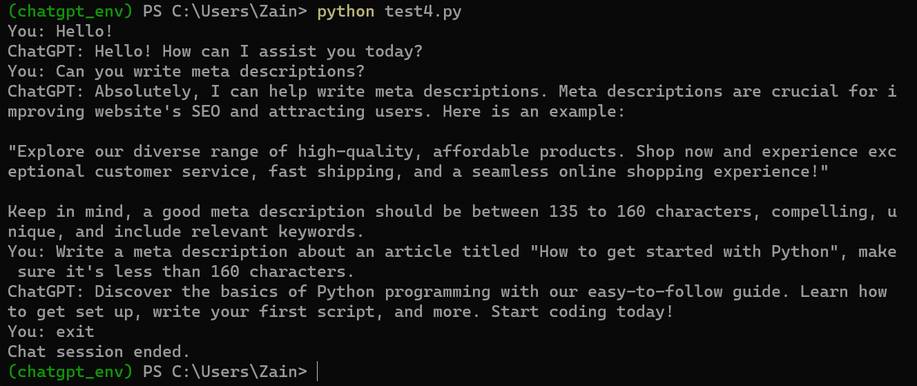Screen dimensions: 917x386
Task: Click the 'You: Hello!' line
Action: coord(60,31)
